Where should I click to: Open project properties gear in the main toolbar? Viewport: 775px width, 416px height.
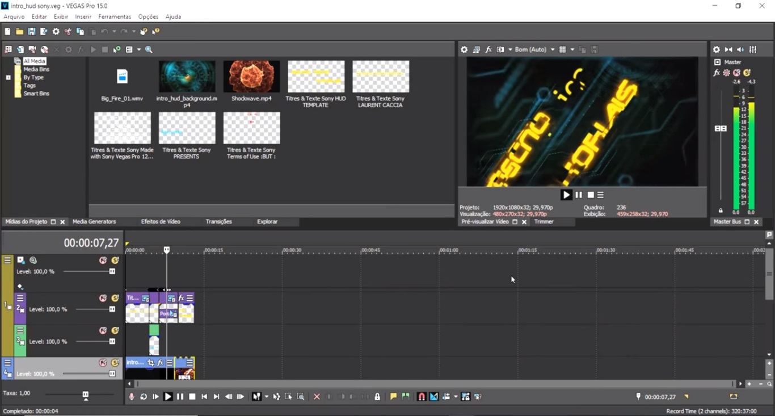[56, 32]
